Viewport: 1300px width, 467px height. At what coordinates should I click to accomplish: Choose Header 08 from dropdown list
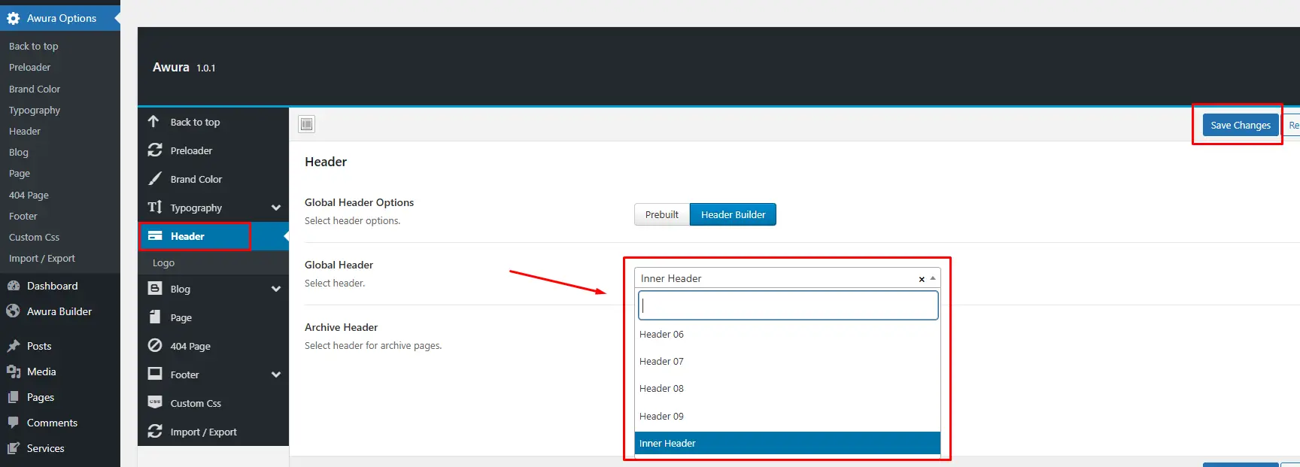[x=788, y=388]
